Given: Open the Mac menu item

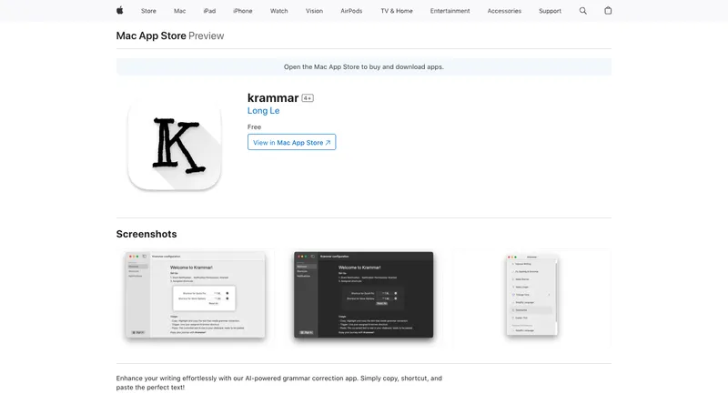Looking at the screenshot, I should point(179,11).
